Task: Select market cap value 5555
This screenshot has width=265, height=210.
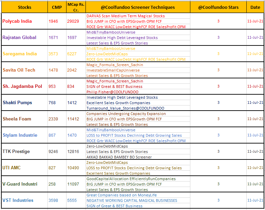Action: click(x=76, y=201)
